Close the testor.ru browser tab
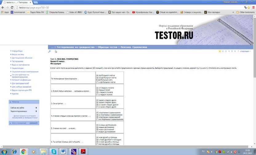The image size is (256, 155). [30, 2]
